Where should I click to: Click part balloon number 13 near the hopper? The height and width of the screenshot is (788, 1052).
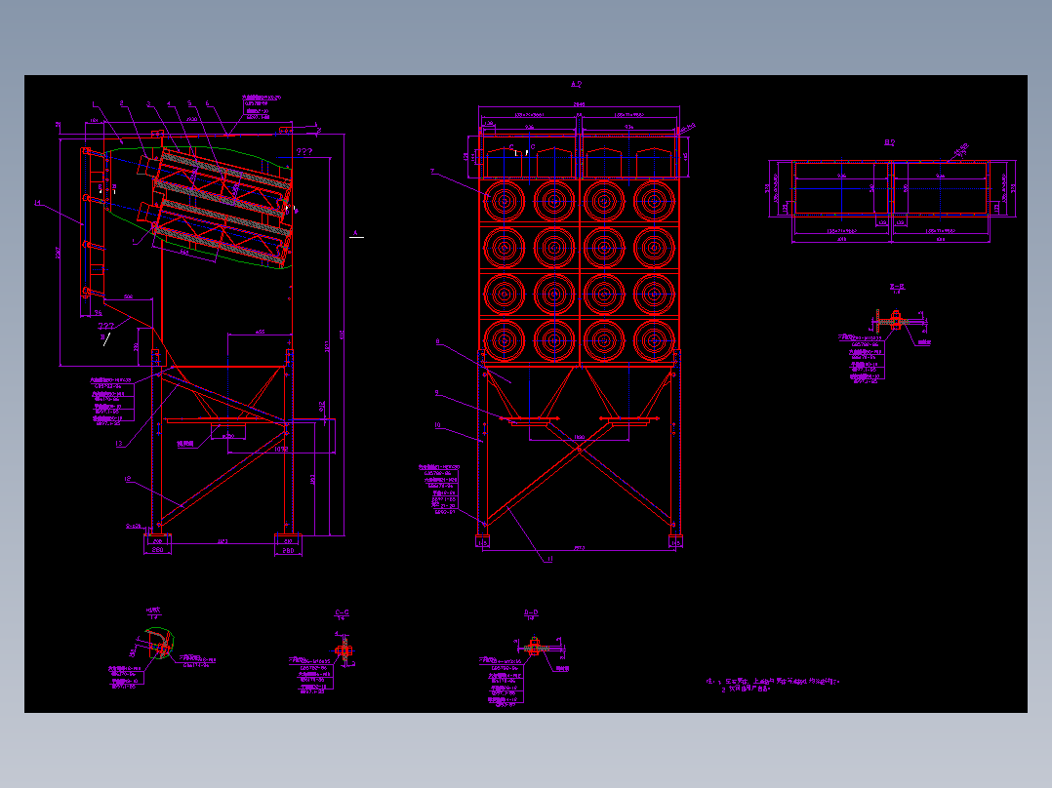119,444
